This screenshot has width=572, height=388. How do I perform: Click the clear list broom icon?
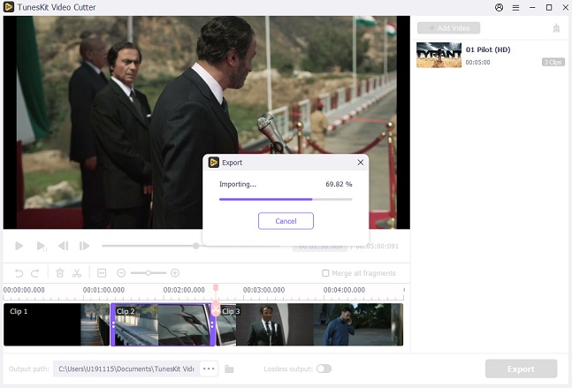(556, 28)
